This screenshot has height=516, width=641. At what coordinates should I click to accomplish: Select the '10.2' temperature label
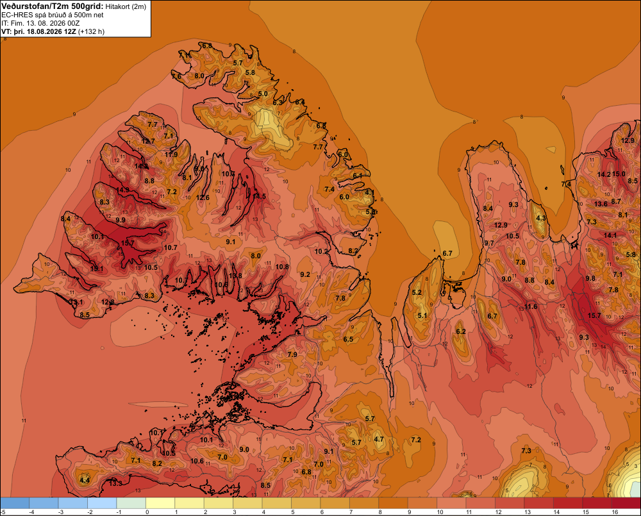click(x=321, y=251)
